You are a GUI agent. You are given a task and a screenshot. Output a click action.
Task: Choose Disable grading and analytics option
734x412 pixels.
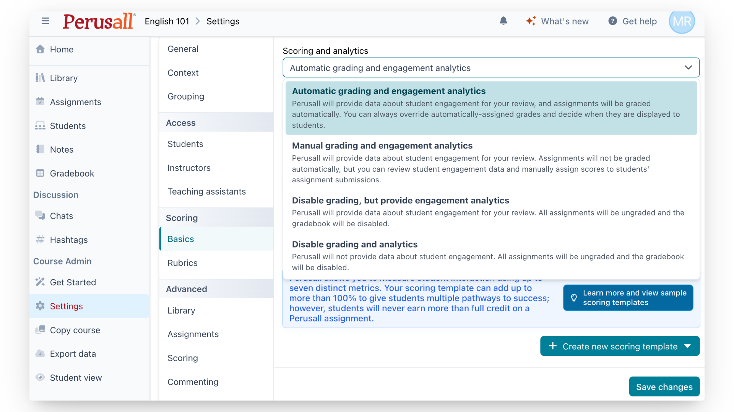[491, 256]
